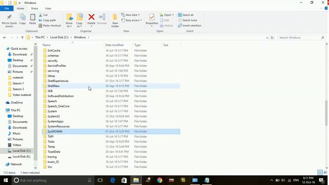Image resolution: width=329 pixels, height=185 pixels.
Task: Open pinned Downloads under Quick access
Action: 20,54
